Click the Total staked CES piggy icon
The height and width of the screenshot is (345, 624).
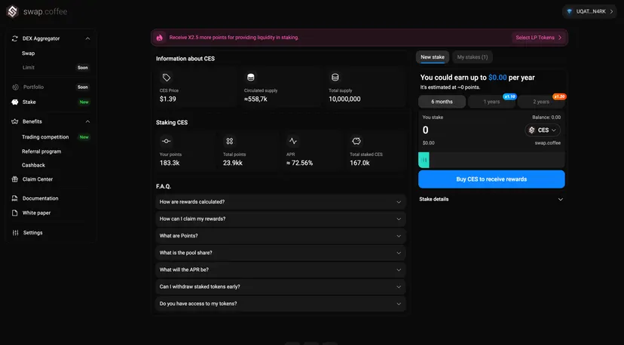(x=356, y=142)
